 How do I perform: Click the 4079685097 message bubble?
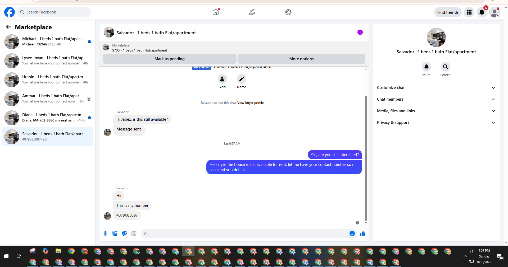point(127,215)
